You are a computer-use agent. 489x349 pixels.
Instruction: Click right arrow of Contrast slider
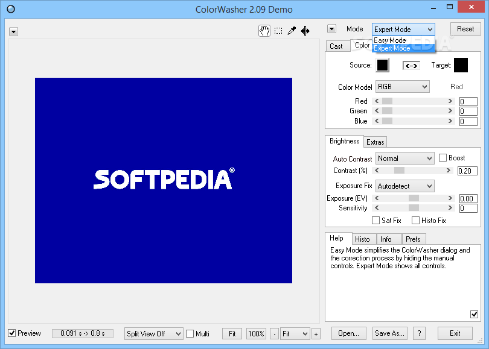[449, 171]
